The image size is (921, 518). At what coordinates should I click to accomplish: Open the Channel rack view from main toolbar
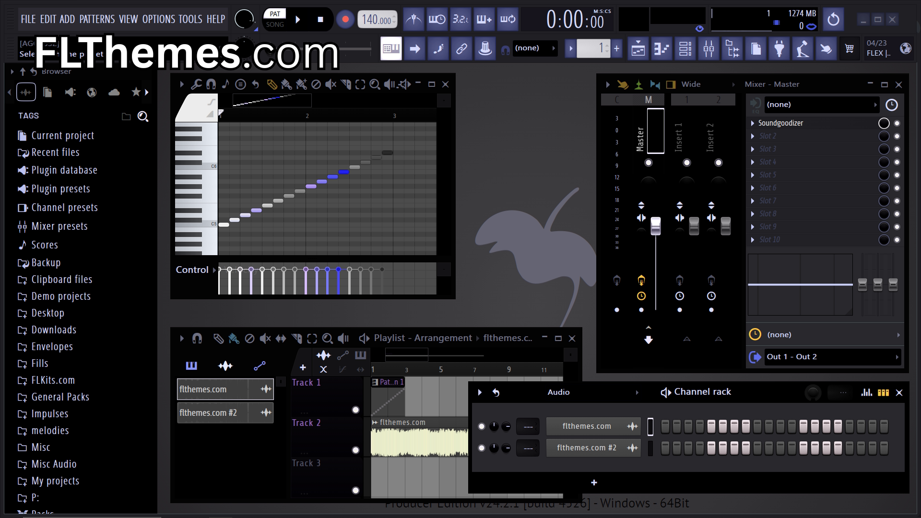[685, 48]
